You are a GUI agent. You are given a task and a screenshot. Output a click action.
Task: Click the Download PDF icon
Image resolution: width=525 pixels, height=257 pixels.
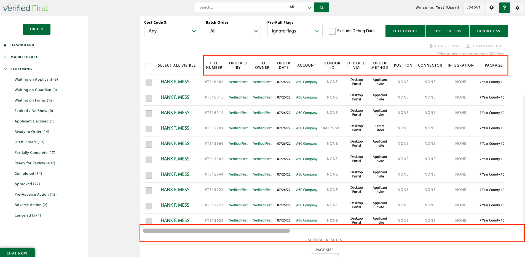tap(468, 46)
